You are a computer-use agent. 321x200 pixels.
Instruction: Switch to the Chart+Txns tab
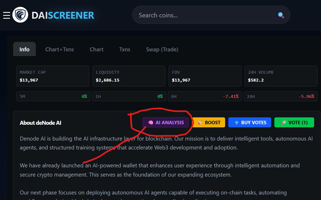tap(60, 49)
